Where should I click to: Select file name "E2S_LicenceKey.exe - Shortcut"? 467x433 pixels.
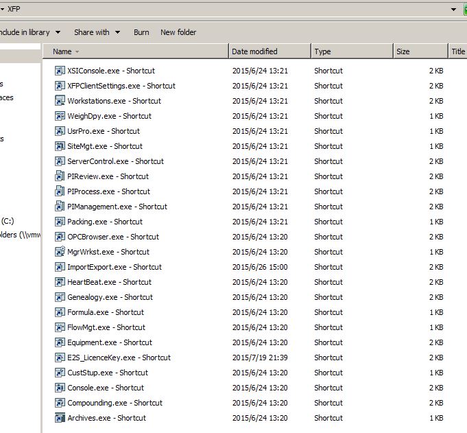[x=119, y=358]
